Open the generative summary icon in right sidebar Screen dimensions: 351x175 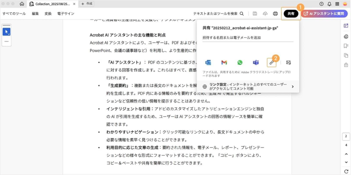pos(346,36)
